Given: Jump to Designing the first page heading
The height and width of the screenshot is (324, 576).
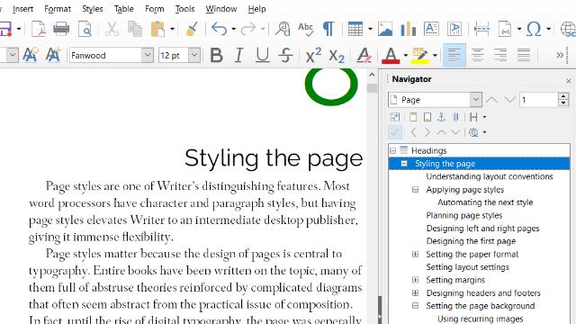Looking at the screenshot, I should (x=471, y=241).
